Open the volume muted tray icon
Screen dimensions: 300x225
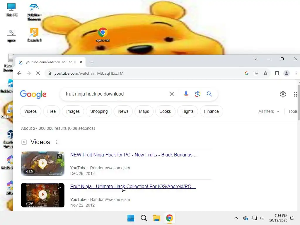(262, 218)
